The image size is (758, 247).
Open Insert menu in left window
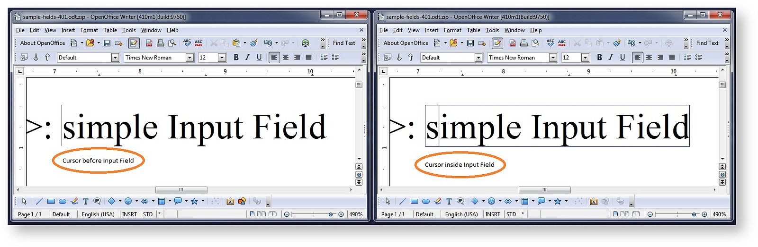68,30
